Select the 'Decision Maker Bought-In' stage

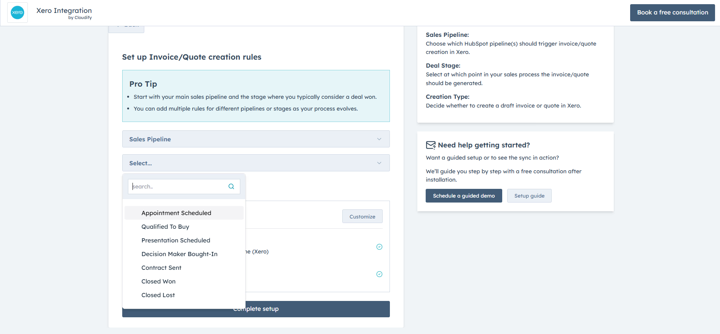click(x=179, y=254)
